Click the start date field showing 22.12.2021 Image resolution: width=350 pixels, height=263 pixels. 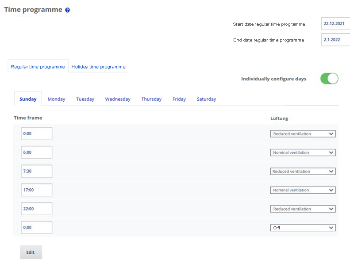pos(335,24)
